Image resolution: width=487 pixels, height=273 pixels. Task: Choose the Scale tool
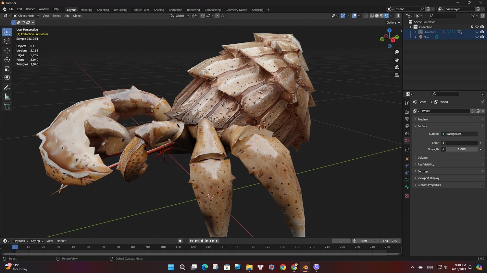[x=7, y=69]
